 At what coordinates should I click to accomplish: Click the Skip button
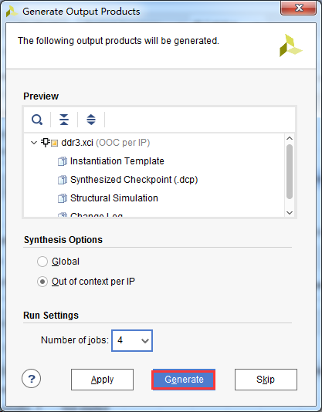tap(266, 380)
